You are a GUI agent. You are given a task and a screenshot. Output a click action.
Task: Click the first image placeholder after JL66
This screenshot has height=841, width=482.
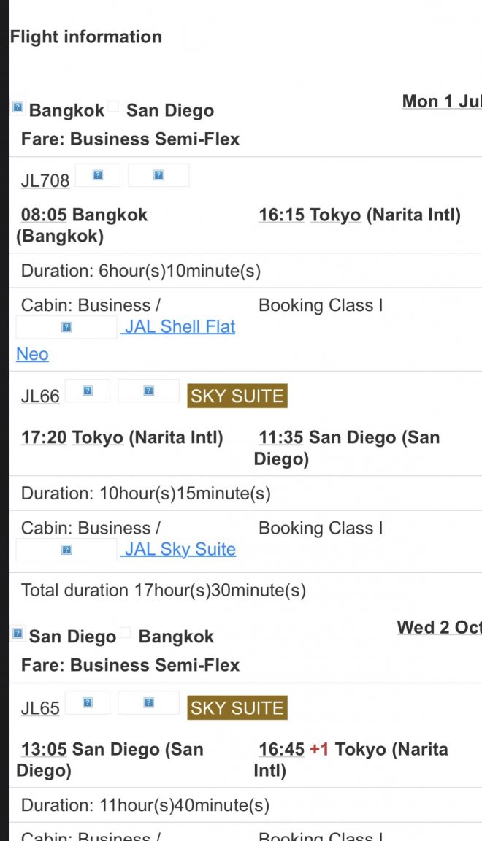pos(88,391)
